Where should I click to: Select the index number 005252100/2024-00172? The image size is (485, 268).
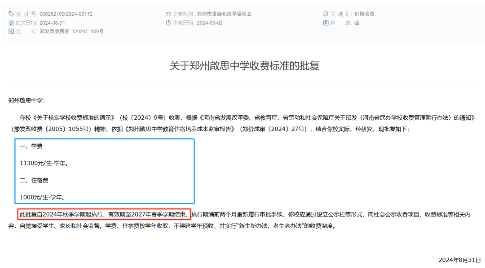[66, 14]
